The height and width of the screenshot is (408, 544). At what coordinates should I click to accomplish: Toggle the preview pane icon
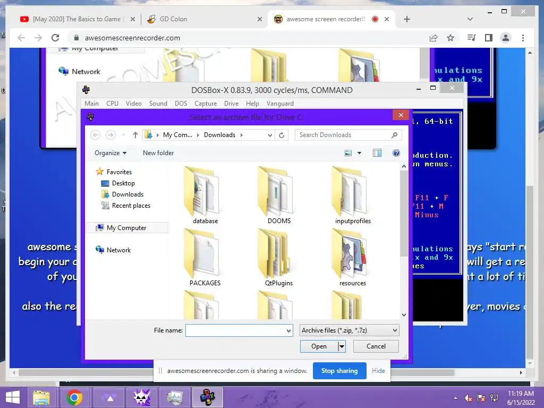point(377,153)
